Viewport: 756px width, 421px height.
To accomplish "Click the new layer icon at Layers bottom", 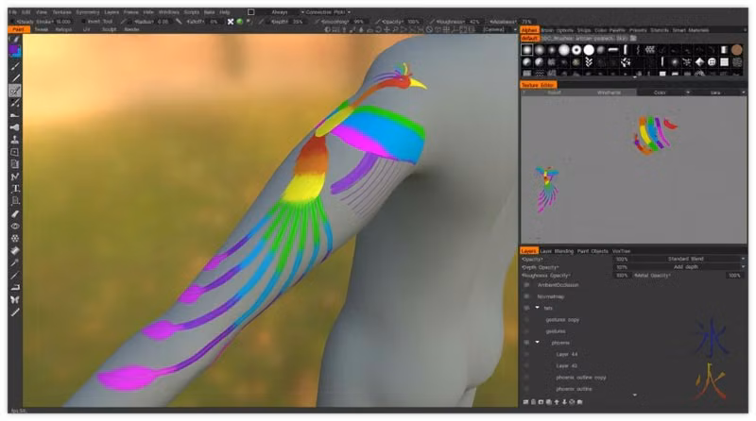I will tap(525, 402).
